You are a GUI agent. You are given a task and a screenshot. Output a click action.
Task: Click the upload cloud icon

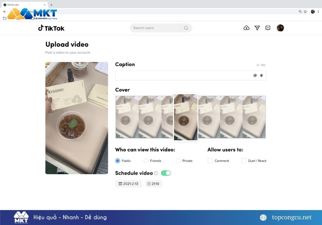246,28
